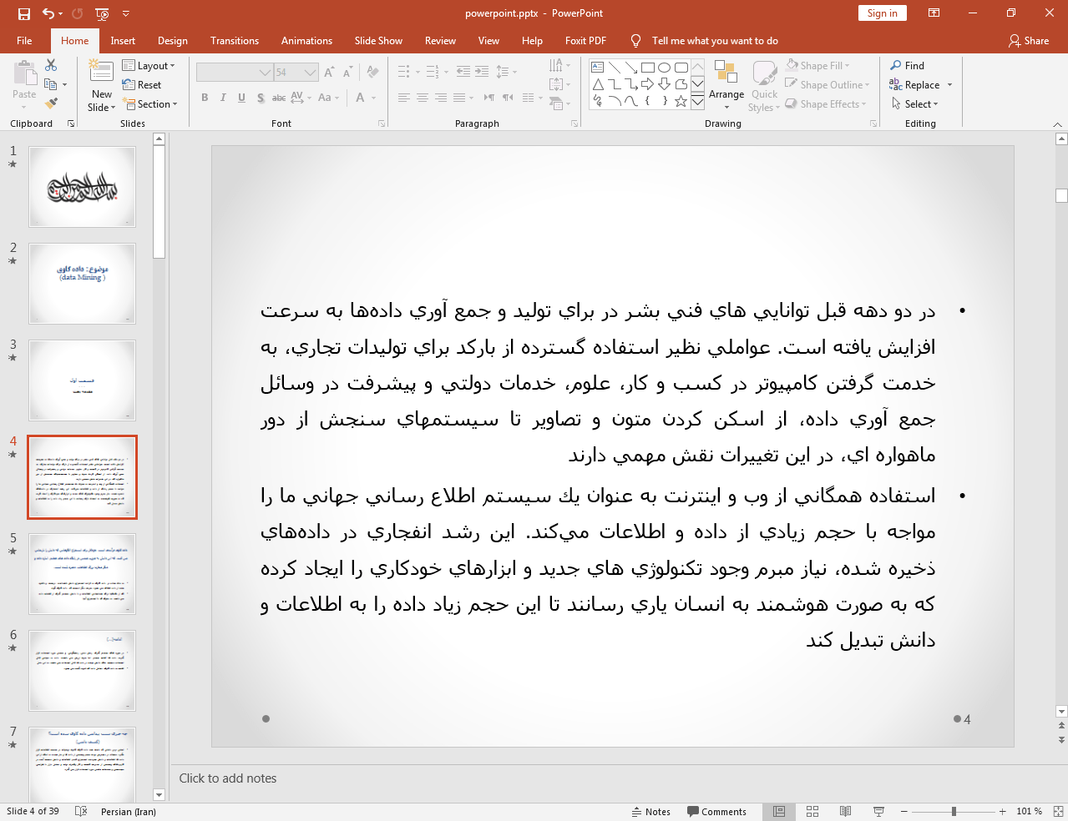Screen dimensions: 1068x821
Task: Open the Animations tab
Action: [306, 40]
